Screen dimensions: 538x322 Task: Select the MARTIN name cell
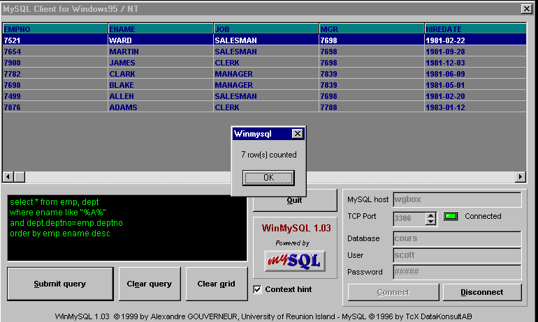pyautogui.click(x=161, y=52)
